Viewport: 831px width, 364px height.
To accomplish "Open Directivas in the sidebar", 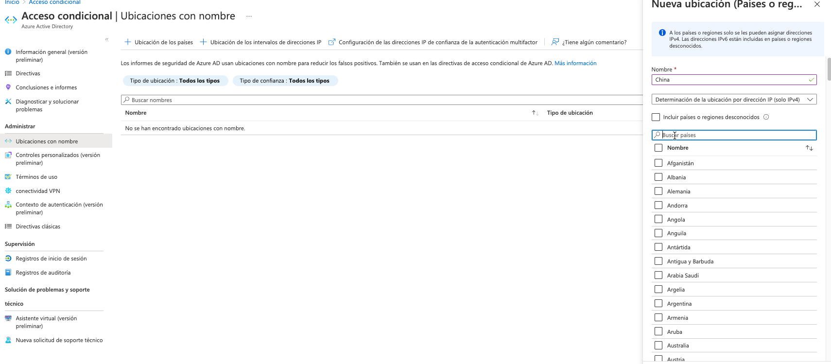I will tap(28, 73).
